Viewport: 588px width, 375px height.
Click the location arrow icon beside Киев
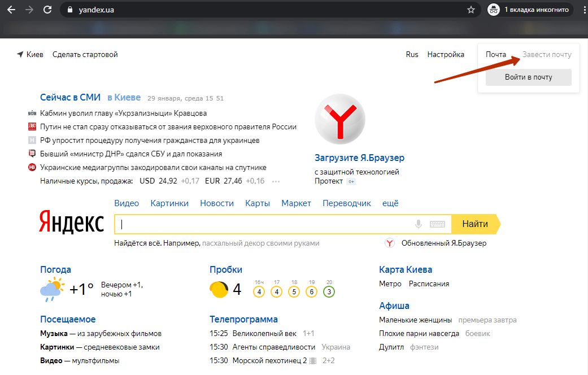(x=20, y=54)
